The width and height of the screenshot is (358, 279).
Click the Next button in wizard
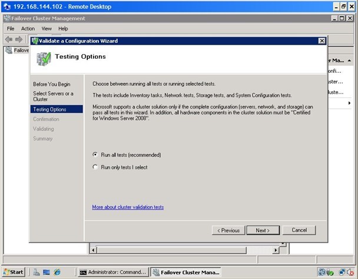[x=263, y=230]
